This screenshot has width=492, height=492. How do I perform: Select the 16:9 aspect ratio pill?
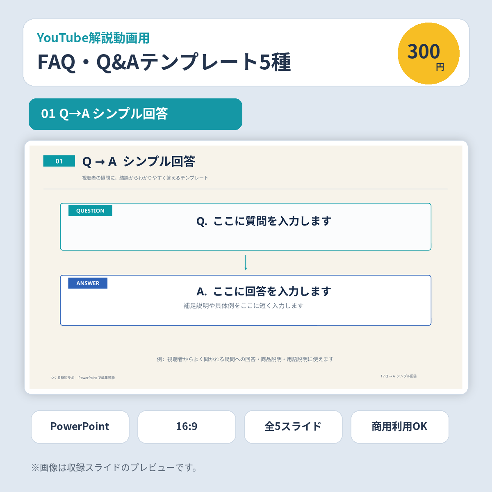(187, 427)
